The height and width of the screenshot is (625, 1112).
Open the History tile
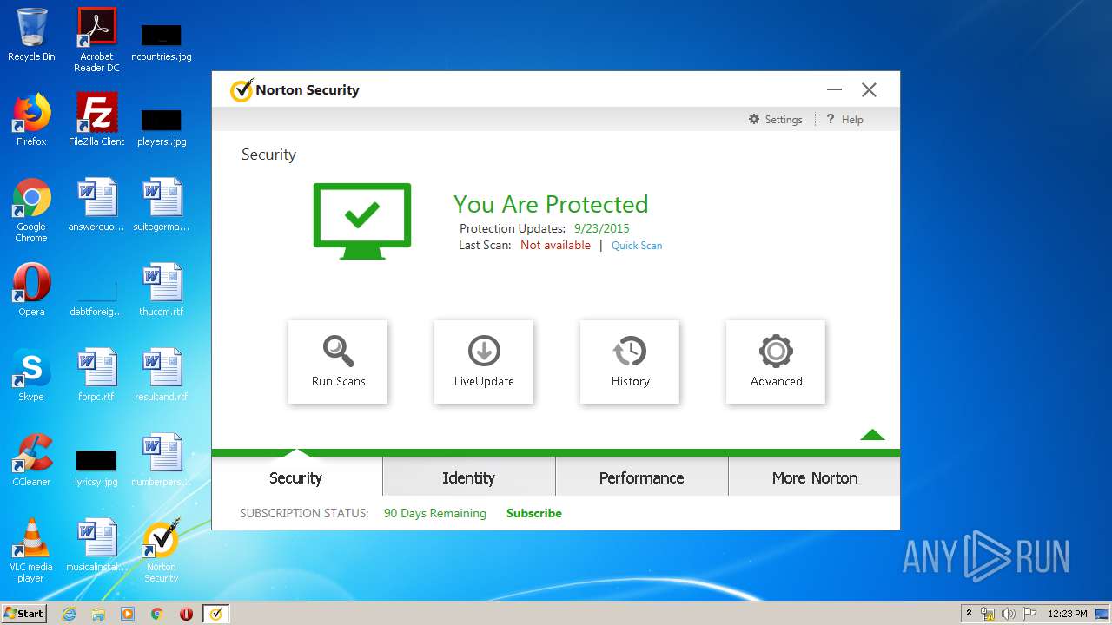pyautogui.click(x=630, y=362)
